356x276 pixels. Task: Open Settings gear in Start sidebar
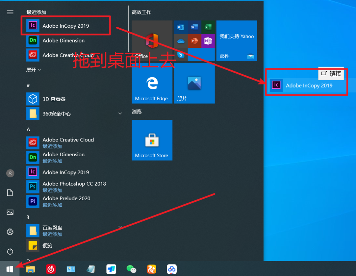coord(10,232)
